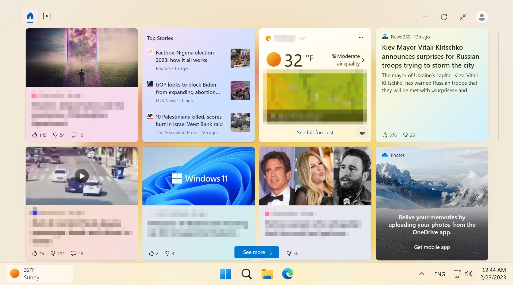This screenshot has height=285, width=513.
Task: Dislike the celebrity article showing 3k
Action: (x=292, y=253)
